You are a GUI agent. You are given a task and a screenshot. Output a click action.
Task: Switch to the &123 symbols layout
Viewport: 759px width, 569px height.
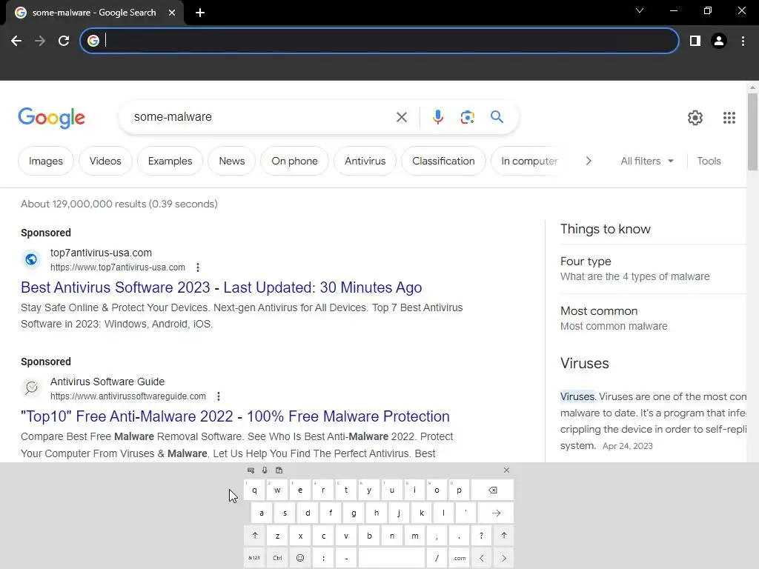pos(254,558)
